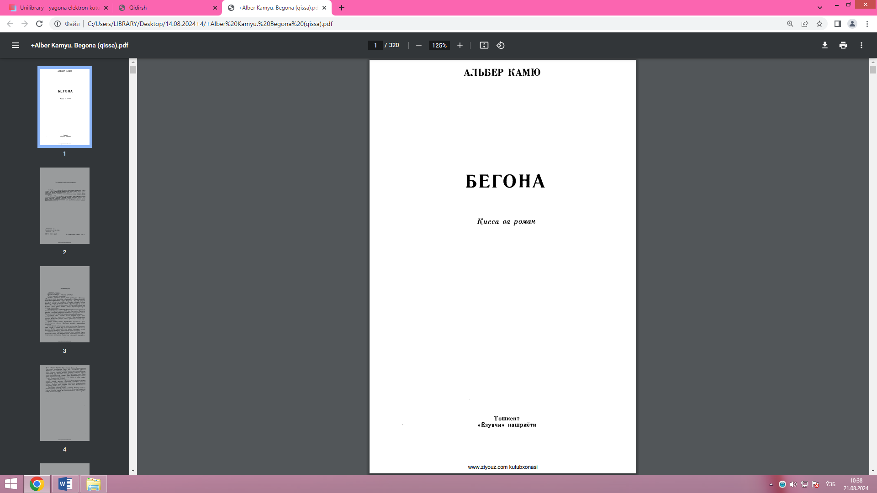Open the tab search chevron
The image size is (877, 493).
(820, 8)
